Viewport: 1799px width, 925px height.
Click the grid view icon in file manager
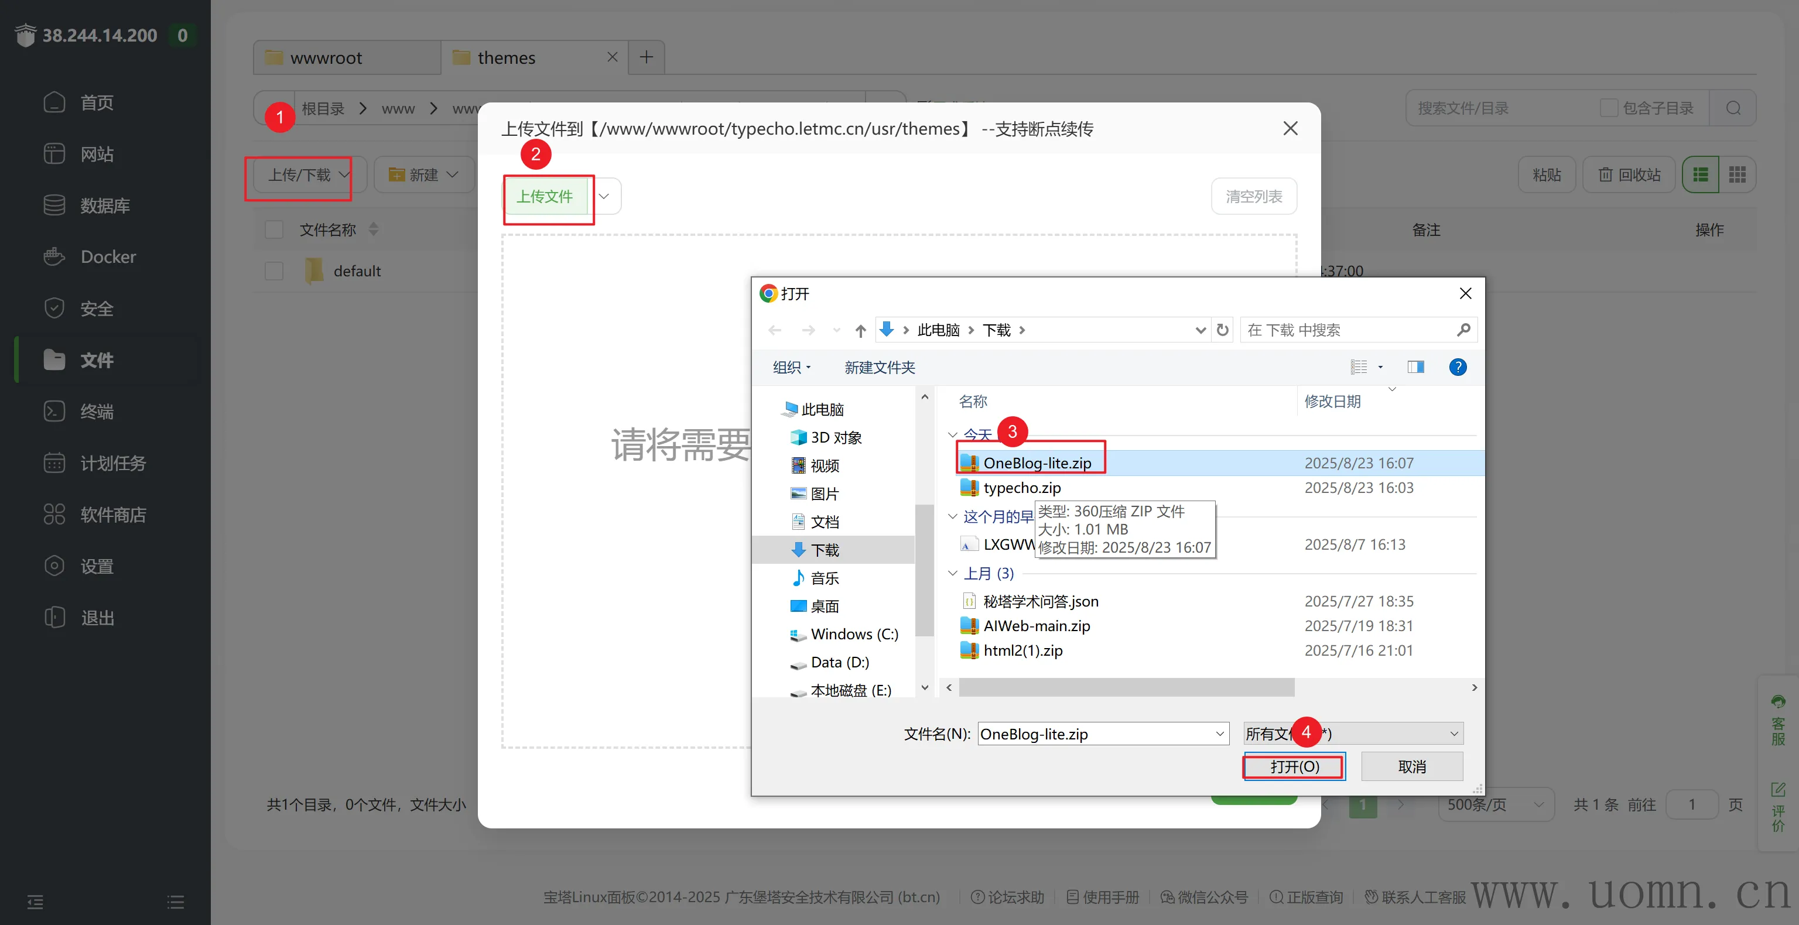click(x=1737, y=174)
